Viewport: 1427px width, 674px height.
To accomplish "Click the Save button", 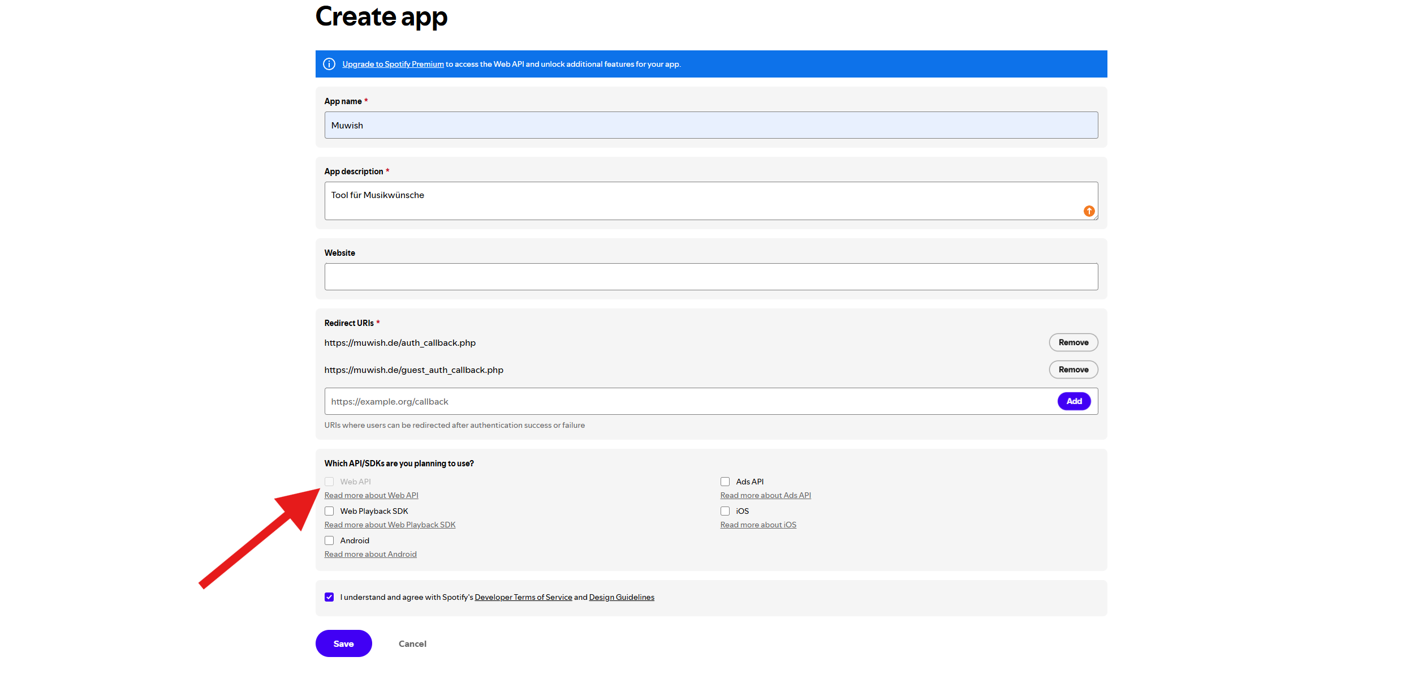I will click(x=343, y=643).
